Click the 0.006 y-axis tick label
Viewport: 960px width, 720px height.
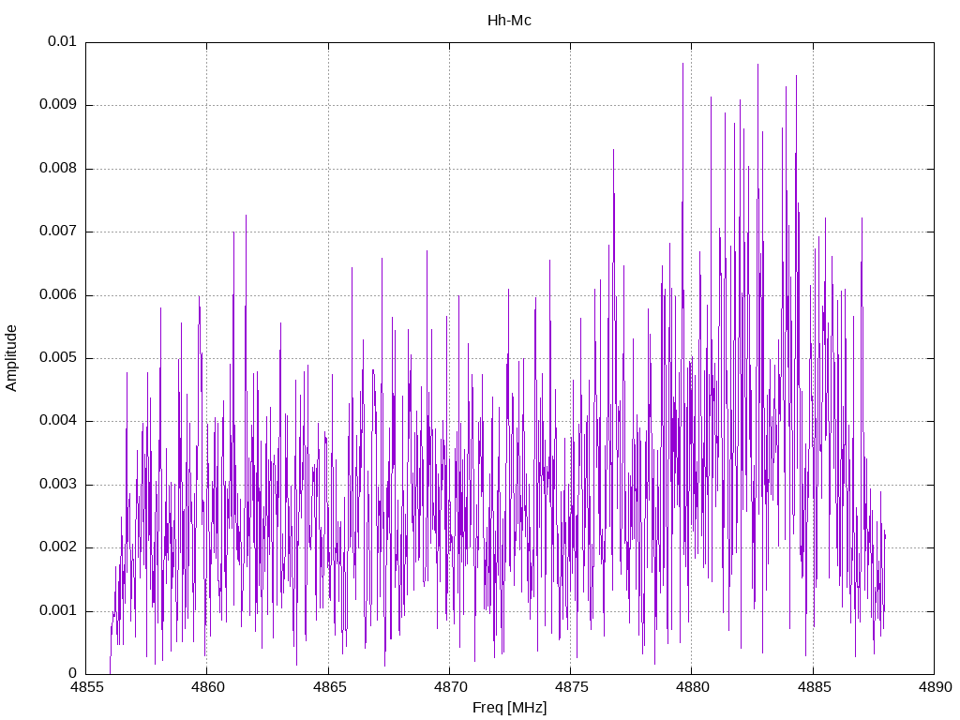[57, 294]
